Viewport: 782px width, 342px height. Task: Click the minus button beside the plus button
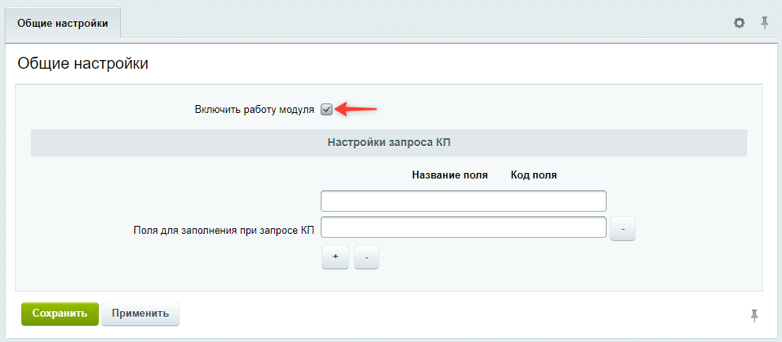click(367, 257)
